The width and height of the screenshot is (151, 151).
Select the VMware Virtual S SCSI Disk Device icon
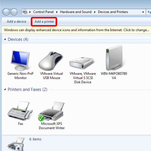tap(82, 63)
